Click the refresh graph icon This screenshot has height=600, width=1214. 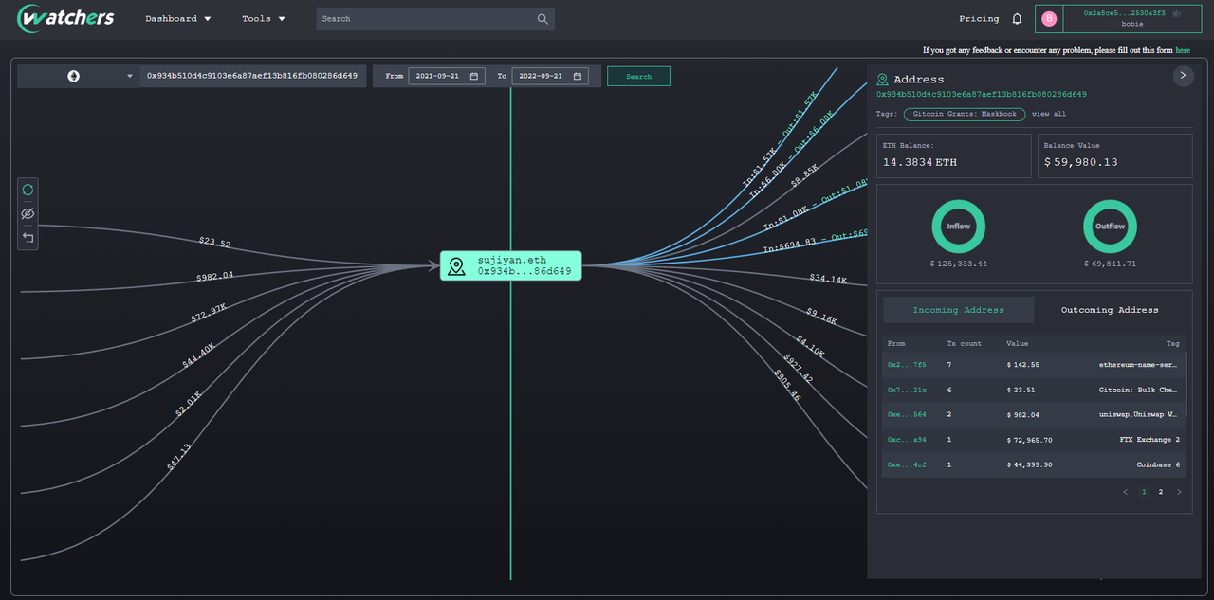tap(28, 190)
